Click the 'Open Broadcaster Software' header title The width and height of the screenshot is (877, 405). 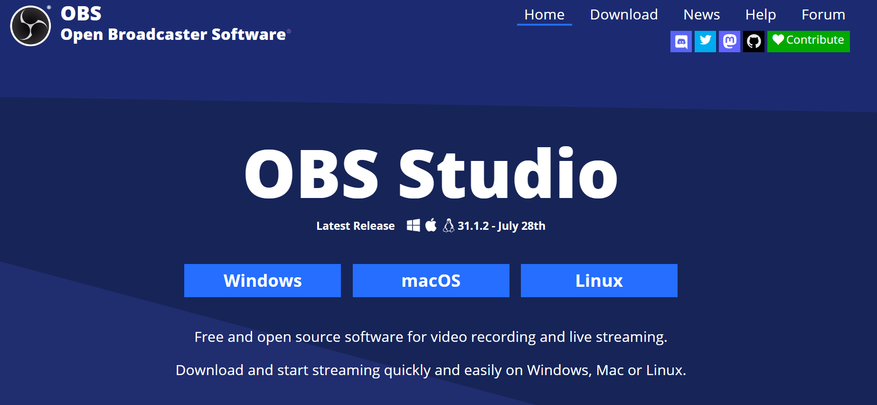pyautogui.click(x=173, y=35)
